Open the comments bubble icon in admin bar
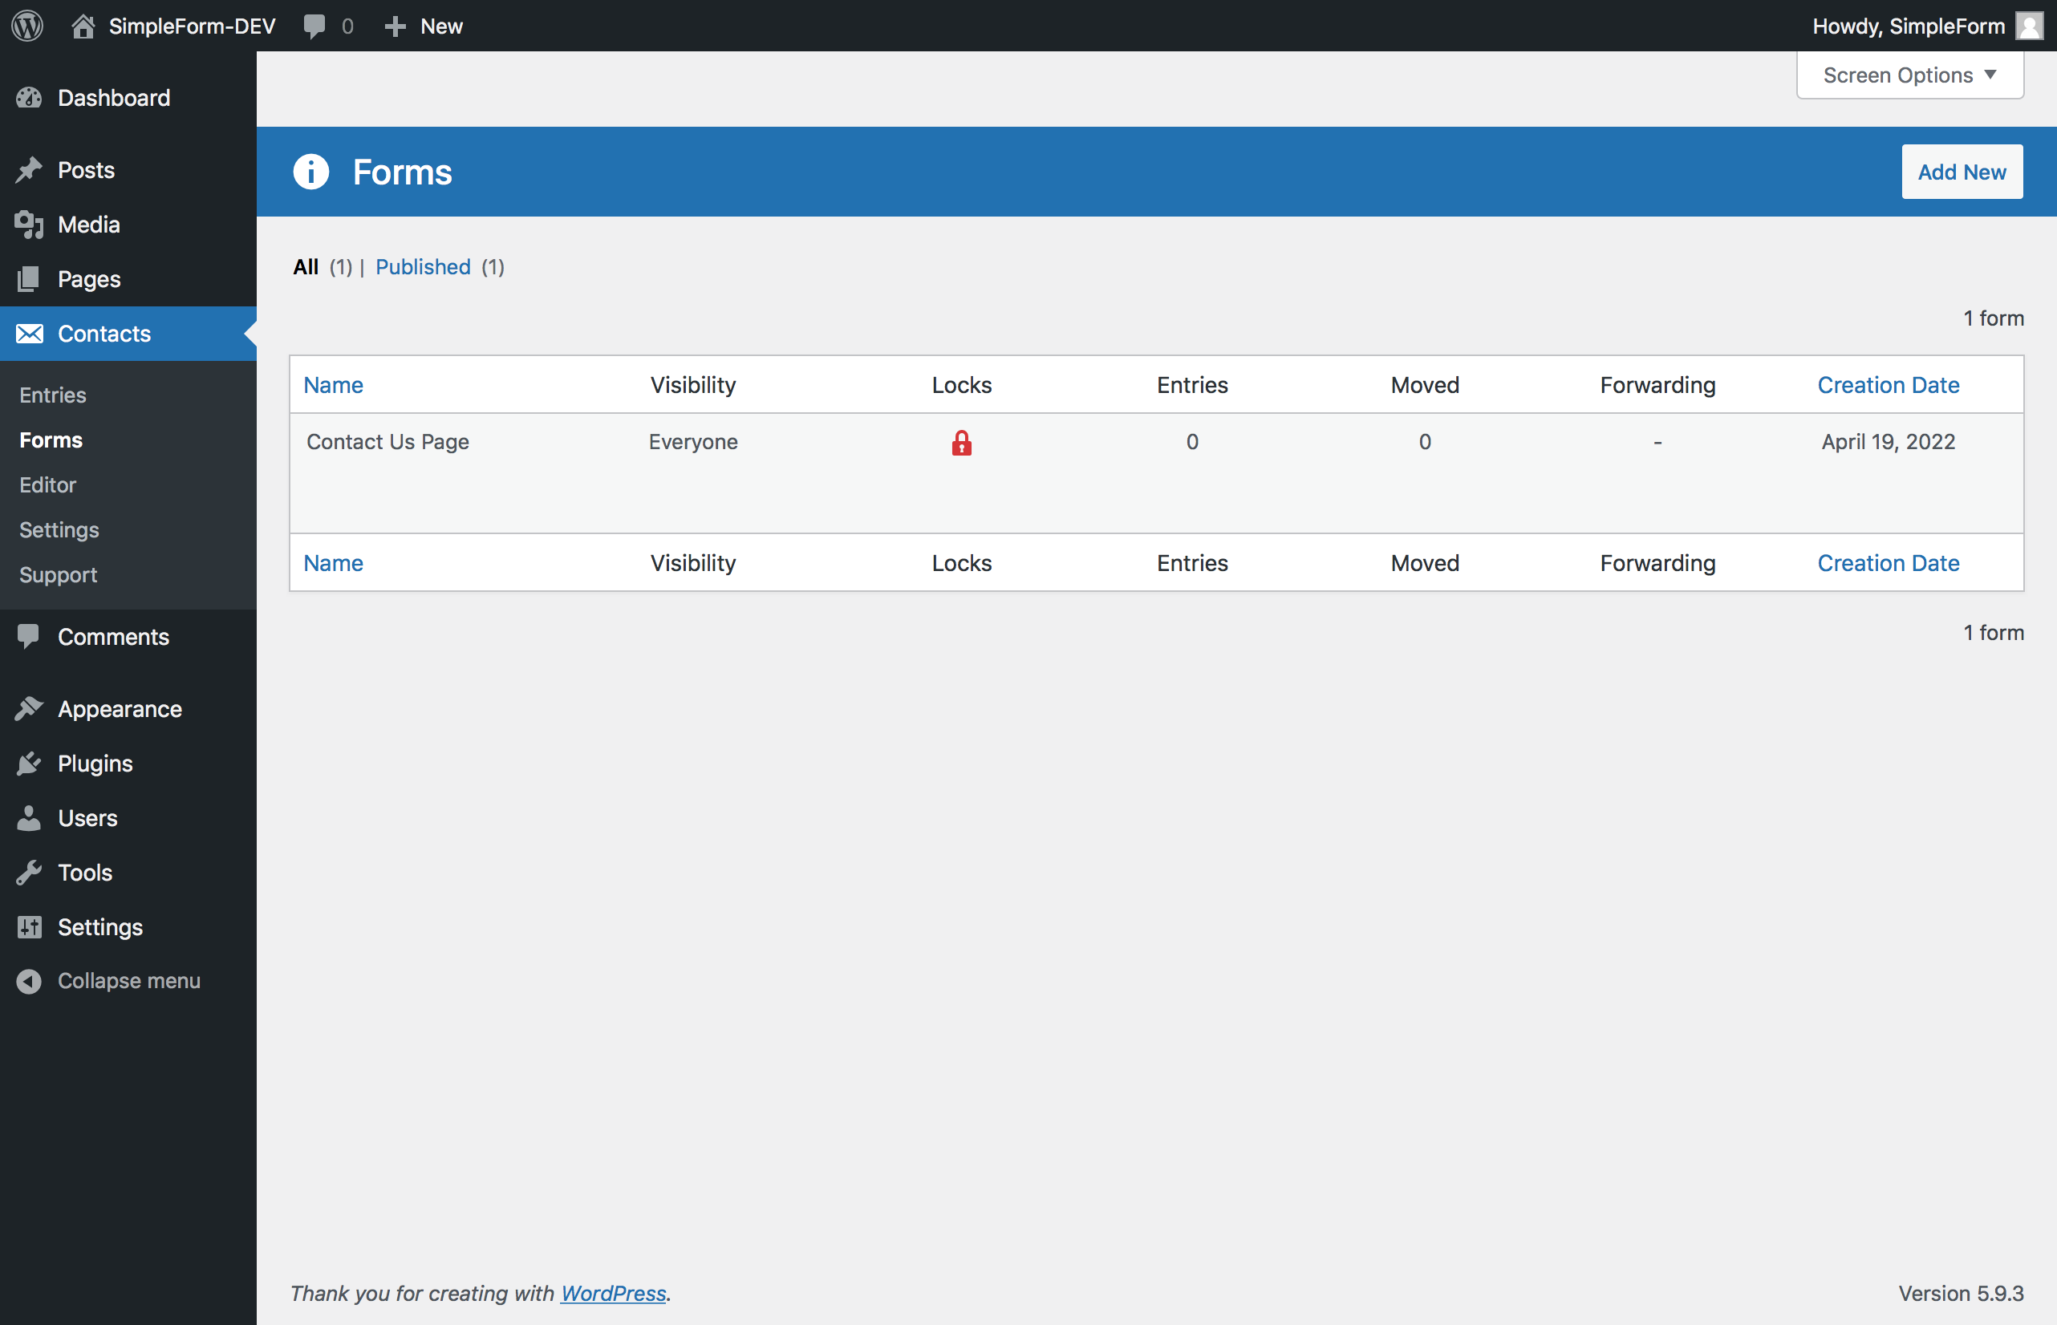 [x=314, y=26]
